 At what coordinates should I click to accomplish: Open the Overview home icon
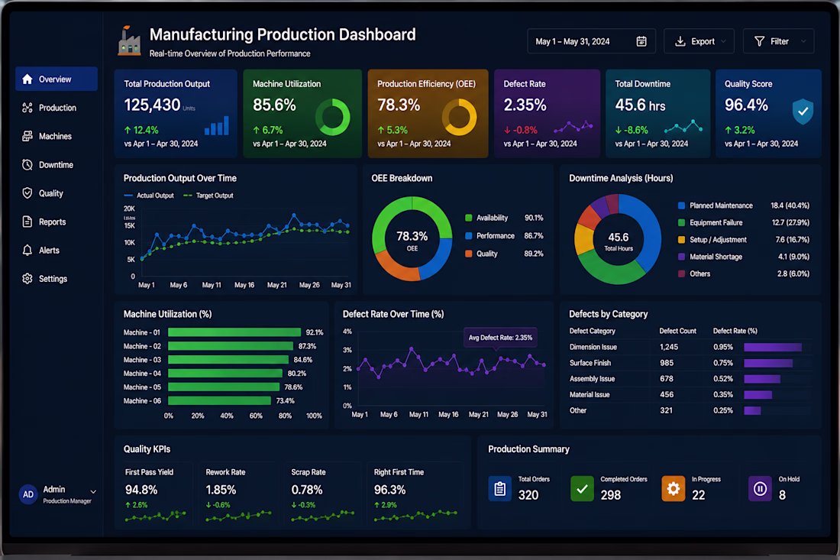coord(27,79)
